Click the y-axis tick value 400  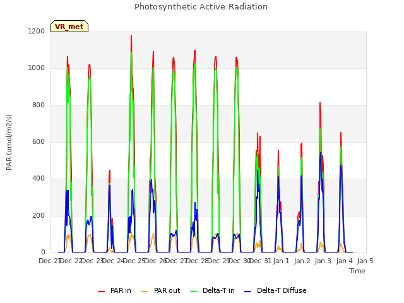pos(39,179)
